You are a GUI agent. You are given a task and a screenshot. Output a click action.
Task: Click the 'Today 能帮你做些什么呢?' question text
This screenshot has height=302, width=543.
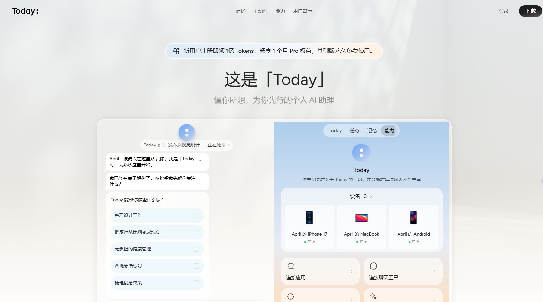pyautogui.click(x=137, y=200)
